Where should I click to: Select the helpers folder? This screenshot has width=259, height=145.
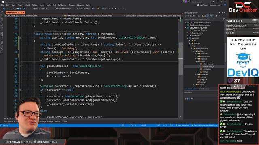pos(201,85)
